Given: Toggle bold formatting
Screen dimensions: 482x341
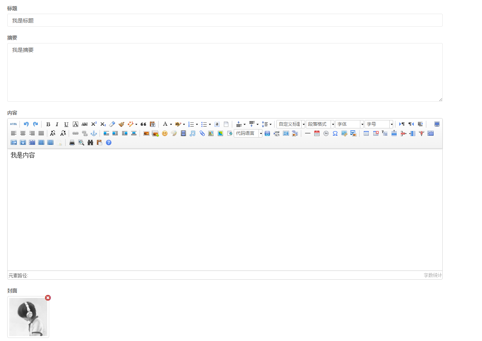Looking at the screenshot, I should 48,124.
